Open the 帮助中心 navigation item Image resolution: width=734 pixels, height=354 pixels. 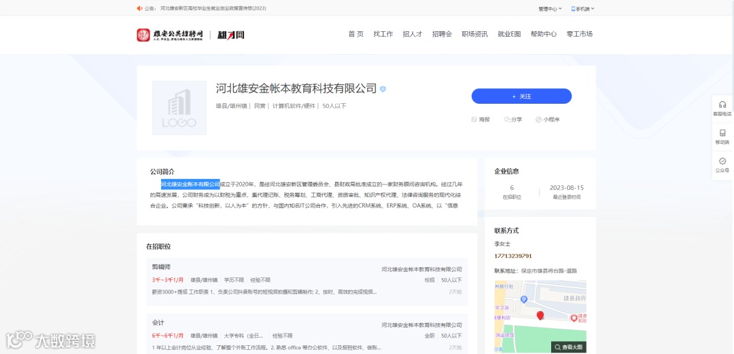point(544,34)
